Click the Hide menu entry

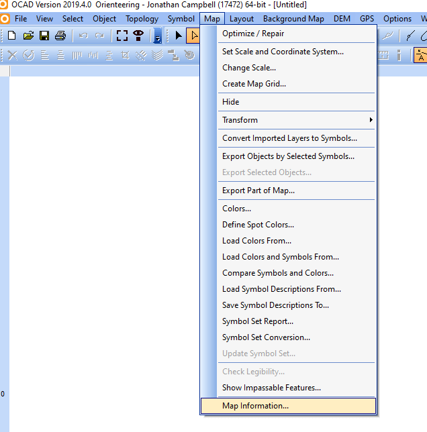tap(288, 102)
